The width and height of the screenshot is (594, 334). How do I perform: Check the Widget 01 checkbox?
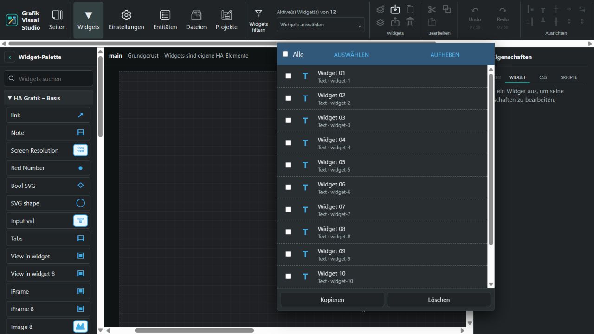click(288, 76)
